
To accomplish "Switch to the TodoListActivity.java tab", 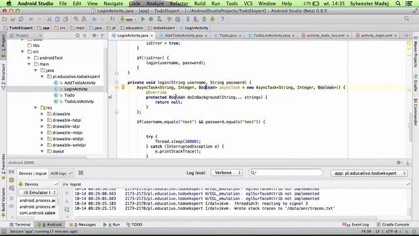I will tap(272, 35).
